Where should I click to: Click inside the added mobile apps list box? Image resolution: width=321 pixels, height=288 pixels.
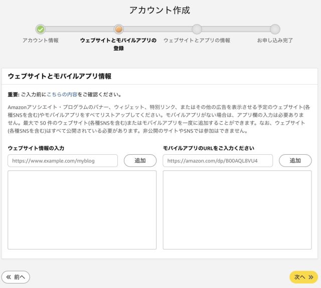237,209
